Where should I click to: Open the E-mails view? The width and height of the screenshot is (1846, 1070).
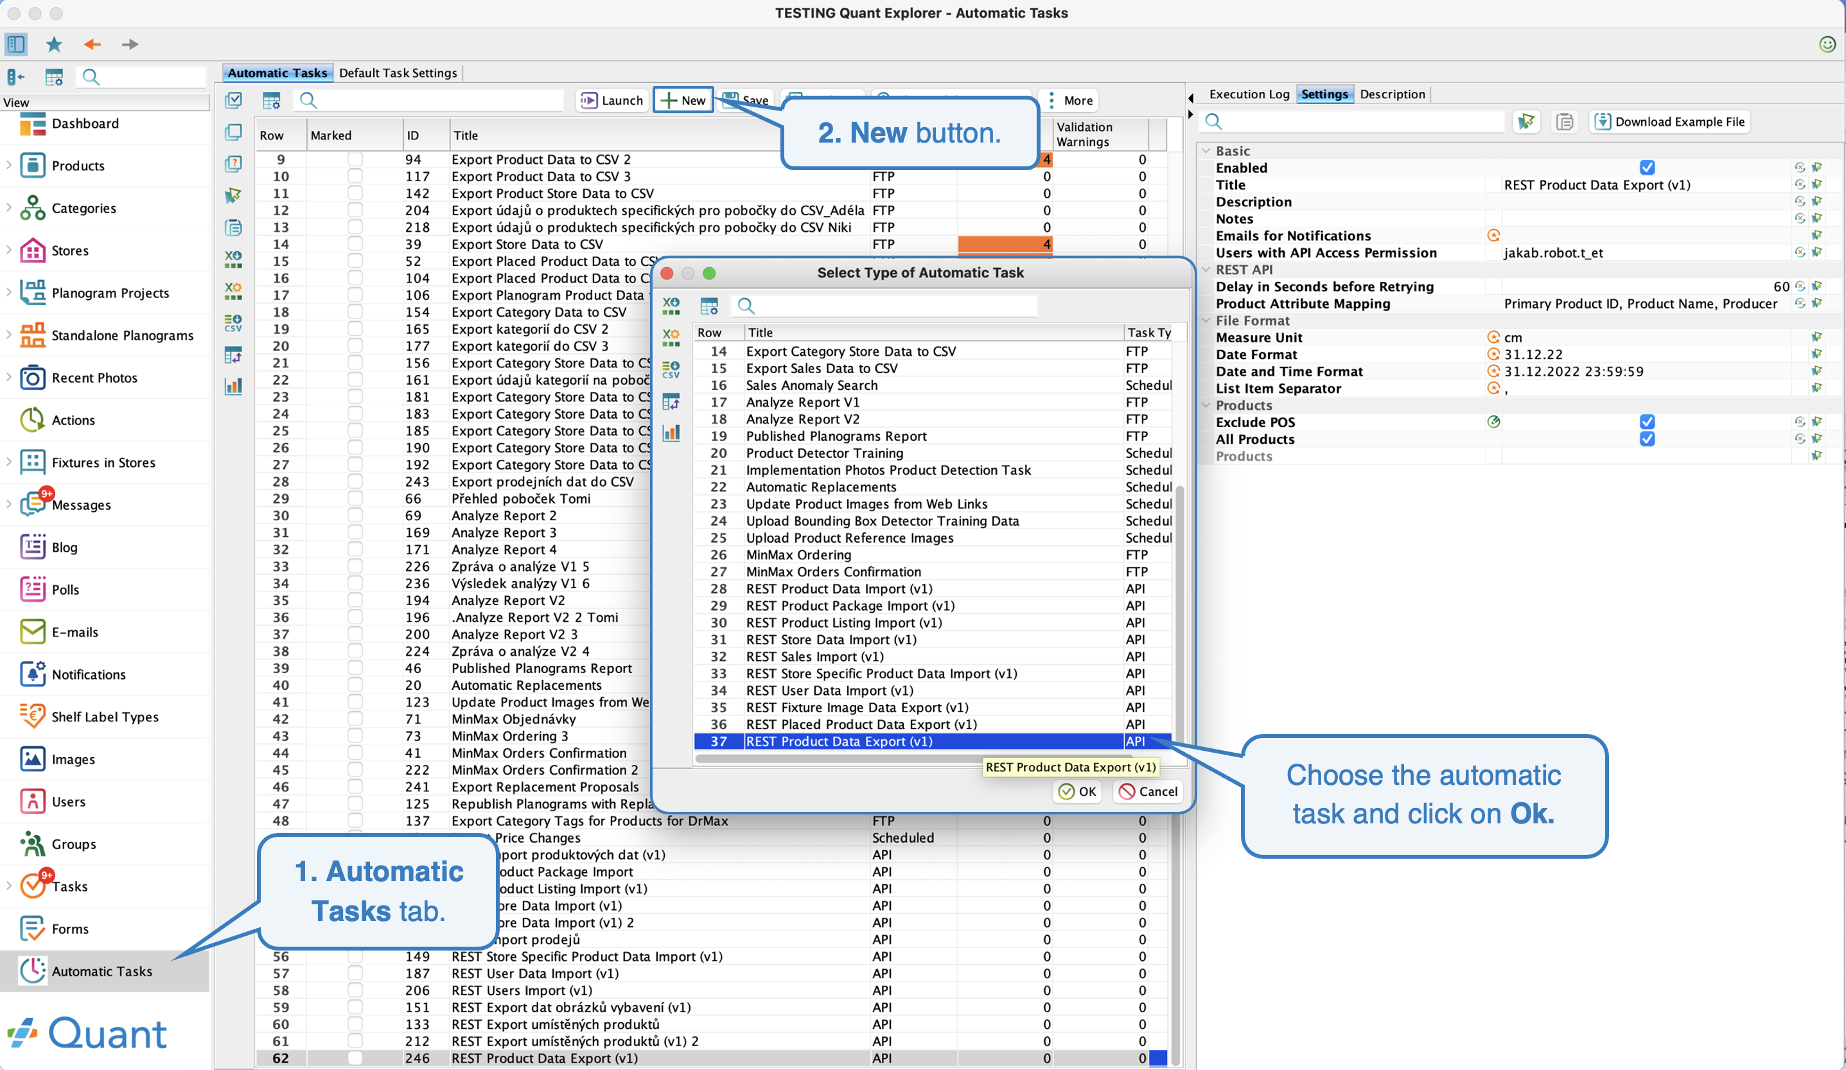coord(75,632)
